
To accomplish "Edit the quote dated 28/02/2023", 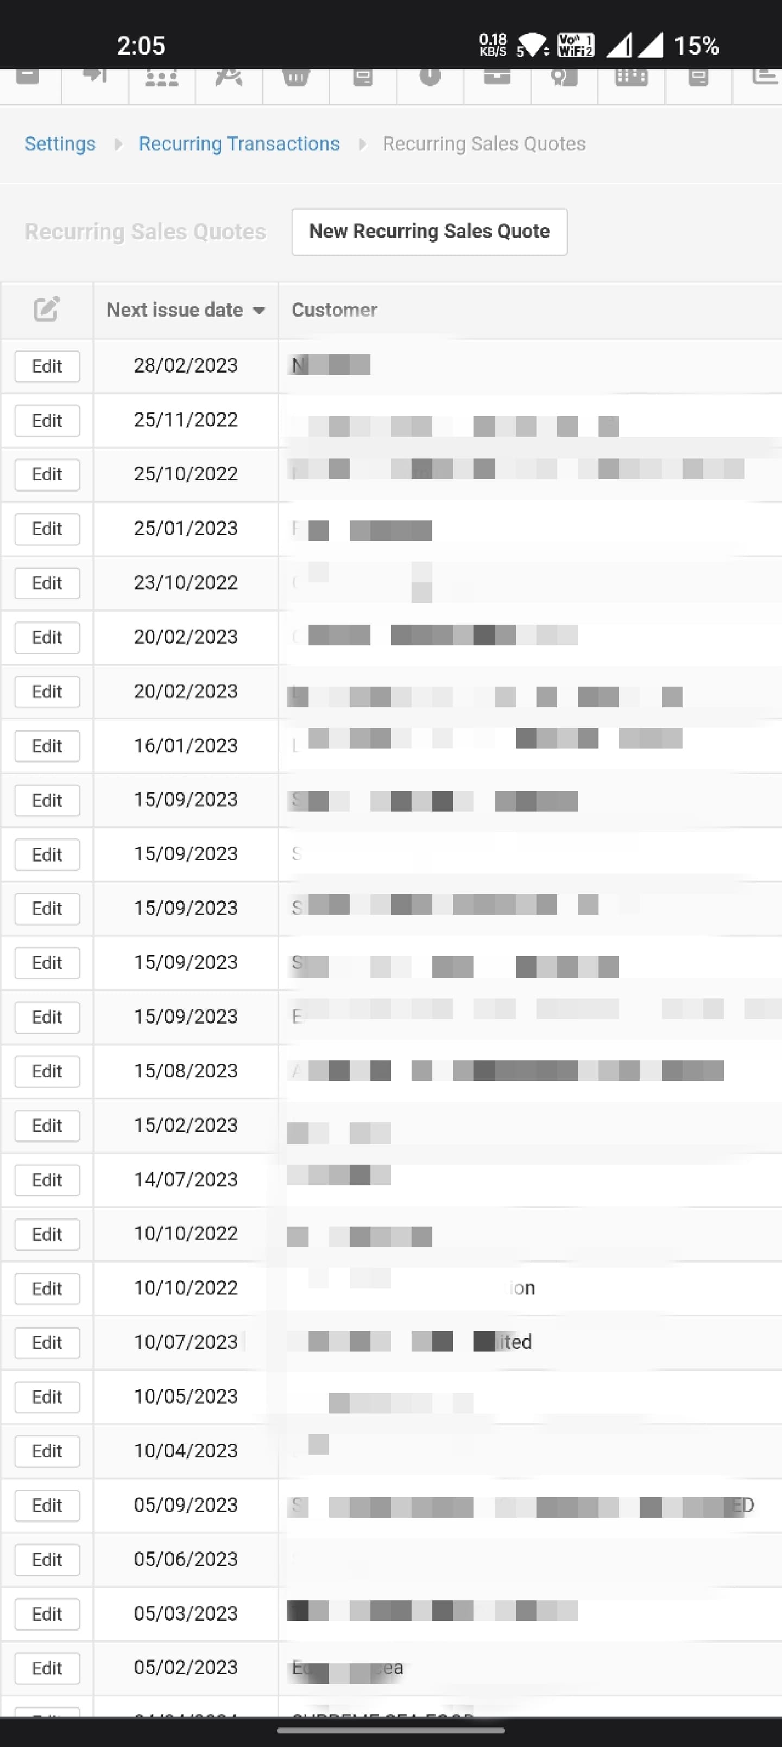I will click(x=47, y=366).
